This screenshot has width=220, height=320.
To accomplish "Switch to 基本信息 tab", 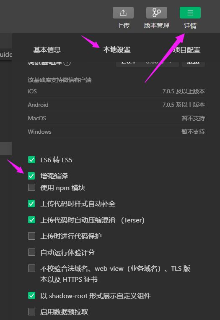I will pos(47,50).
